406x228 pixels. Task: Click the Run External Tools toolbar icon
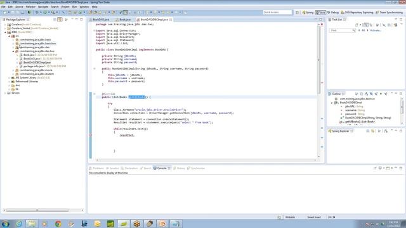tap(53, 13)
